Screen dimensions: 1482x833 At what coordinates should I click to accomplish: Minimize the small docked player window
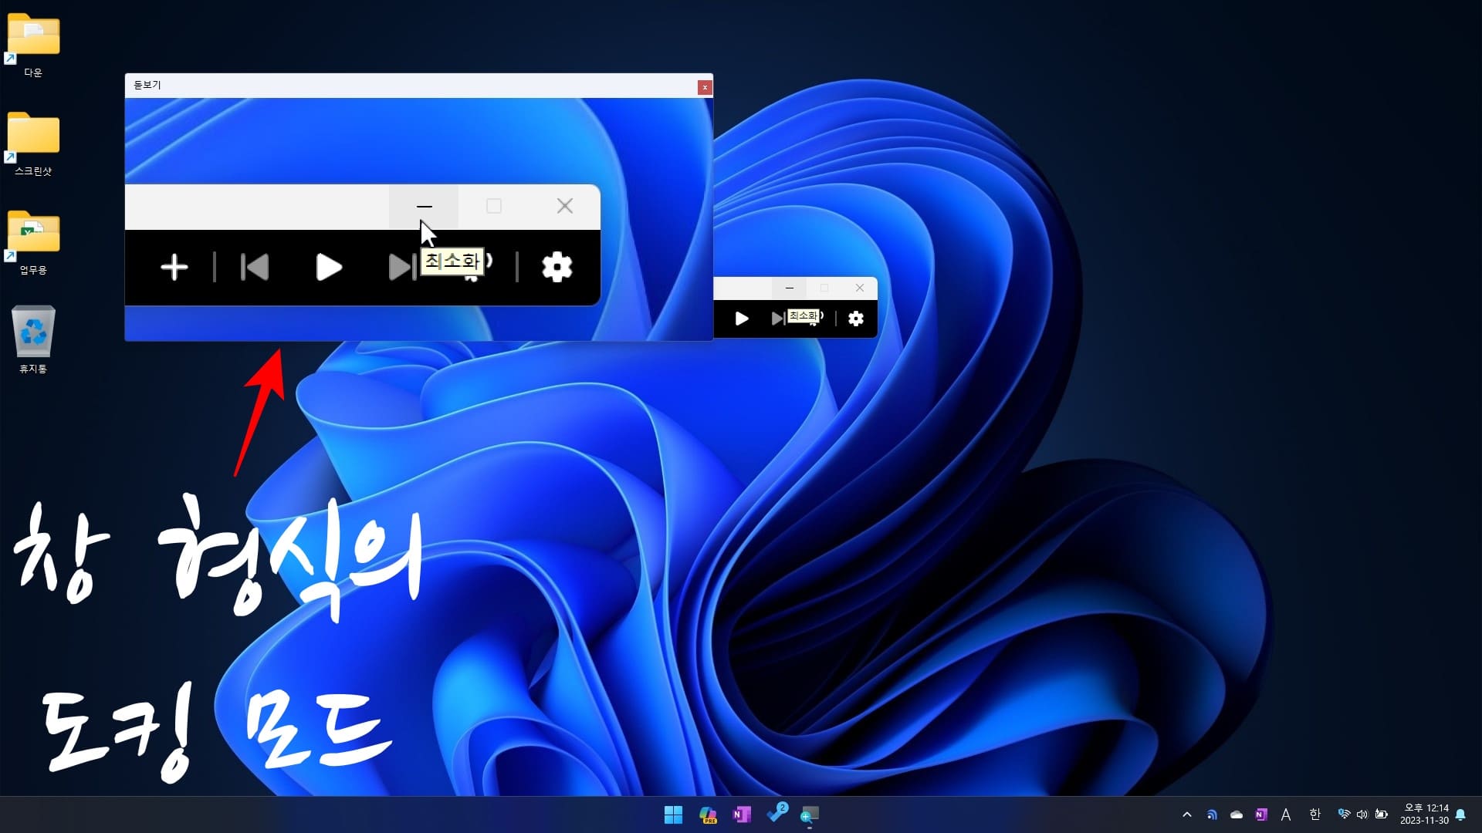coord(789,288)
